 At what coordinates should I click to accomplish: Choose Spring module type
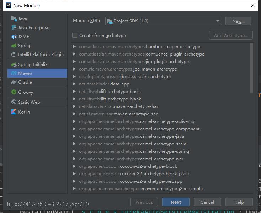click(x=37, y=45)
